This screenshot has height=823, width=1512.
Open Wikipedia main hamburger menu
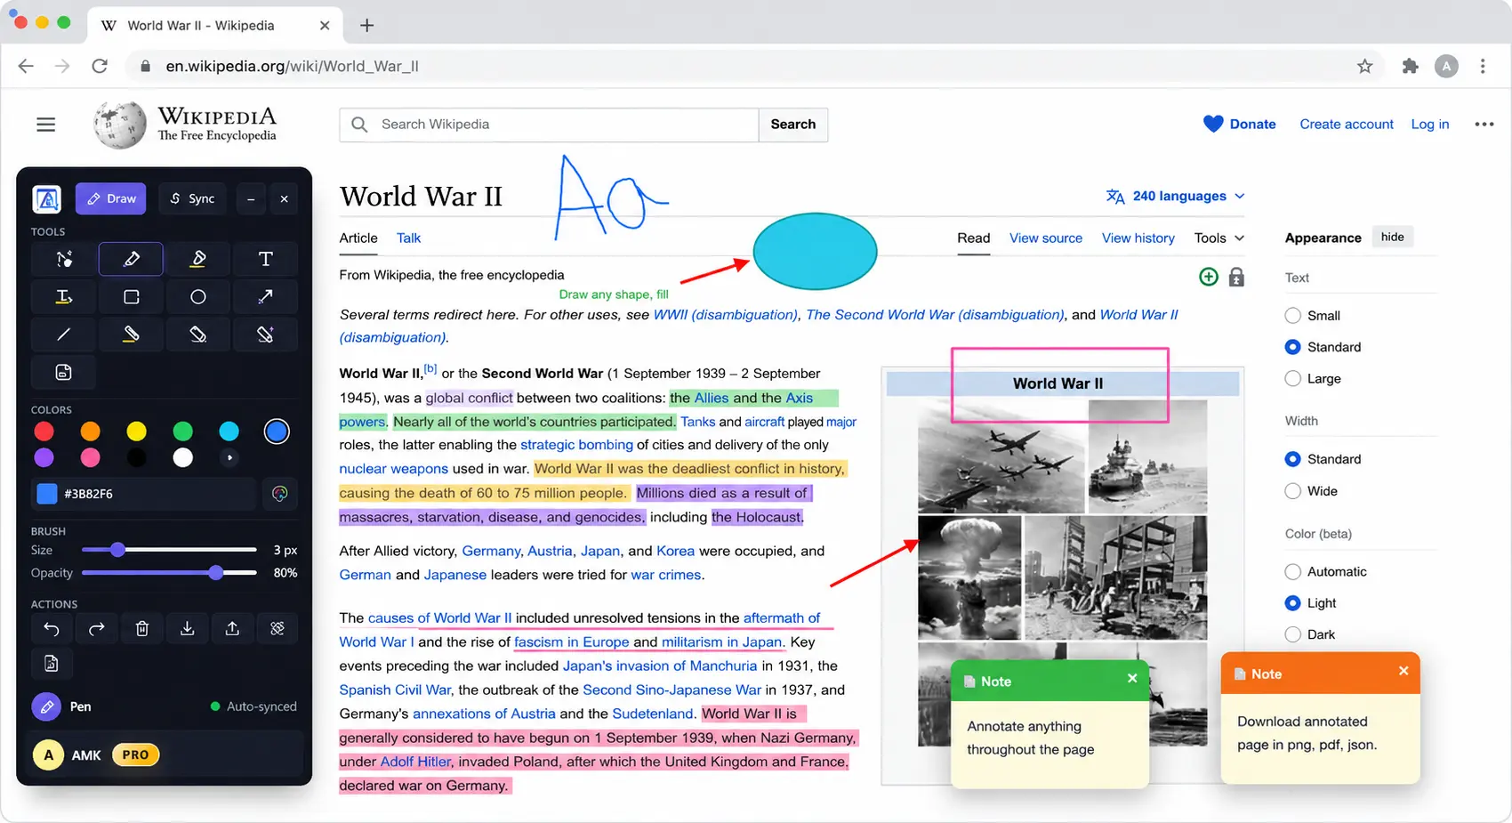tap(45, 125)
